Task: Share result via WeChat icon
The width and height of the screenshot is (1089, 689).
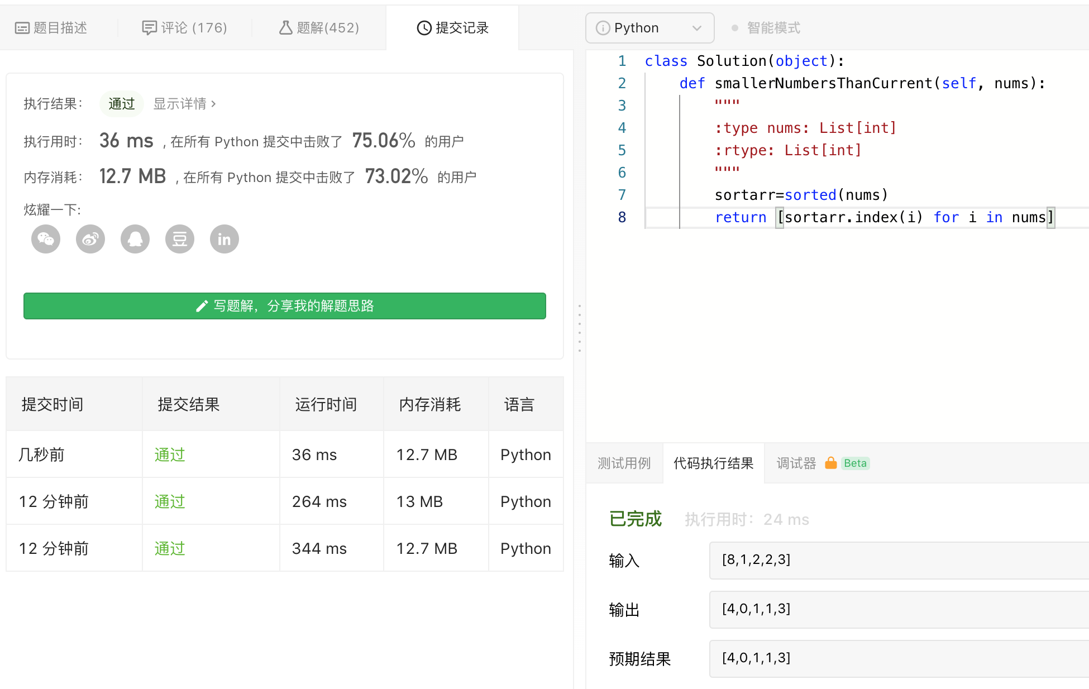Action: [46, 240]
